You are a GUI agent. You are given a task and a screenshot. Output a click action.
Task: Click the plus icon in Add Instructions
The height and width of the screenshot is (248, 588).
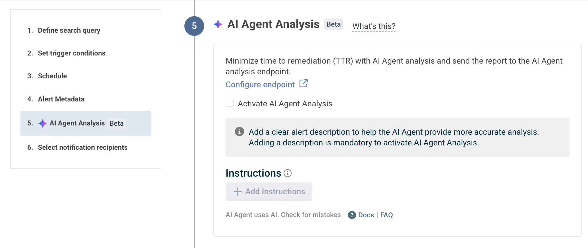(237, 192)
